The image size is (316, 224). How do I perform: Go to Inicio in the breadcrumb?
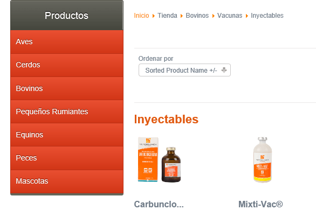(x=141, y=16)
